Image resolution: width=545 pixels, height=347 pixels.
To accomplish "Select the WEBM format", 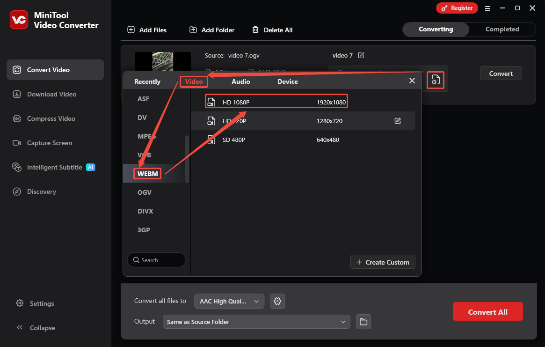I will [147, 173].
